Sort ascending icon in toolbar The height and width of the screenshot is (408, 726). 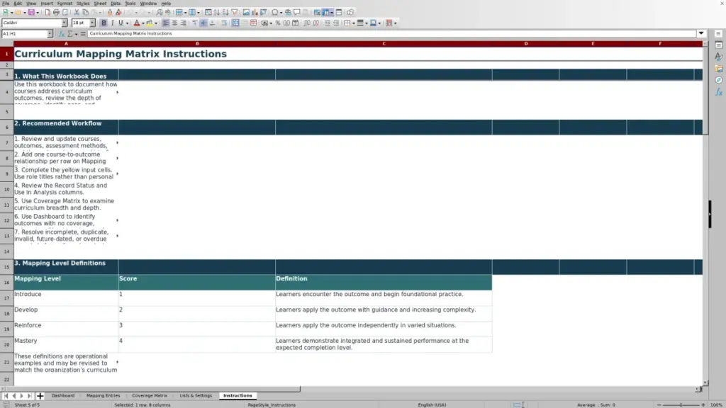pyautogui.click(x=217, y=13)
